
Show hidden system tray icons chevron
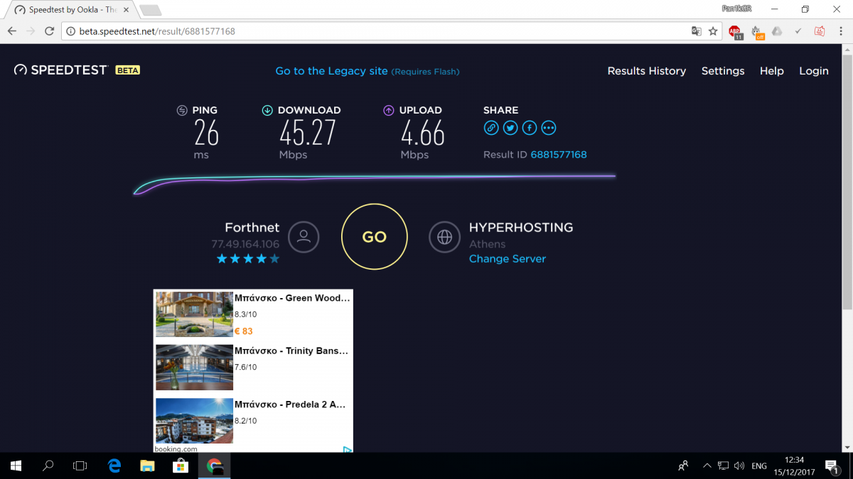tap(707, 466)
